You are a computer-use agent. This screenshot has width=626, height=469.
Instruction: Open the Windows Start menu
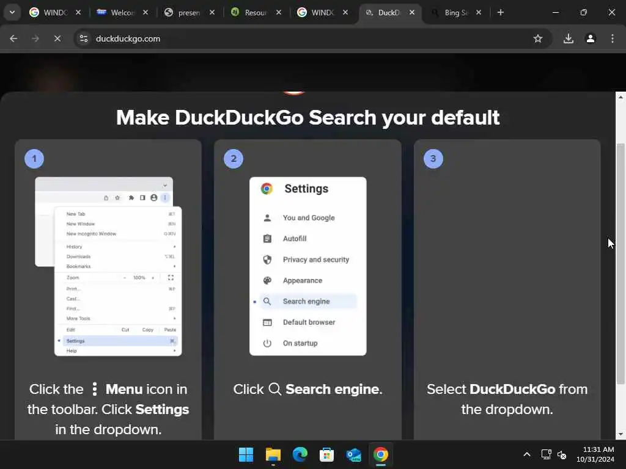click(246, 454)
